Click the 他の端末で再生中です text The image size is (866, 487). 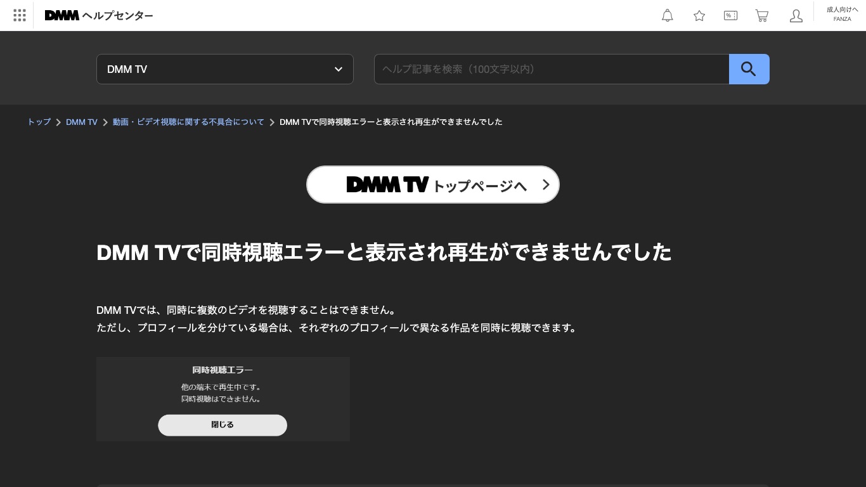[x=222, y=387]
